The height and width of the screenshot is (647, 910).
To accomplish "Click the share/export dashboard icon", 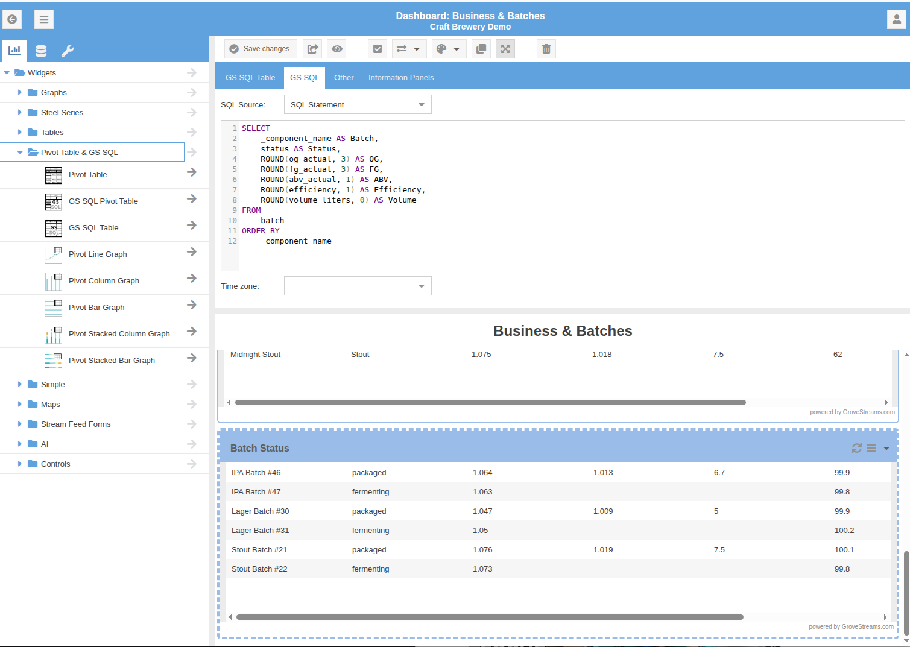I will coord(312,49).
